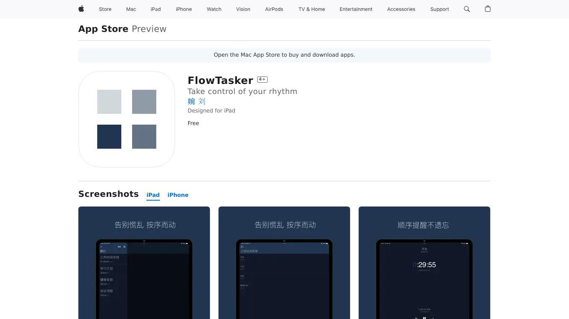This screenshot has width=569, height=319.
Task: Open the iPad nav menu
Action: (x=156, y=9)
